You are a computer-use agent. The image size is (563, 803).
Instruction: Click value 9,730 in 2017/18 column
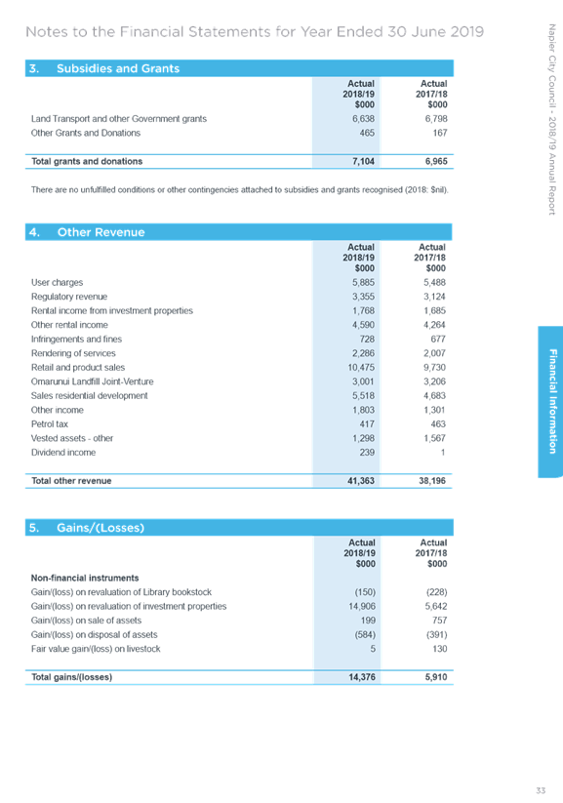coord(434,368)
